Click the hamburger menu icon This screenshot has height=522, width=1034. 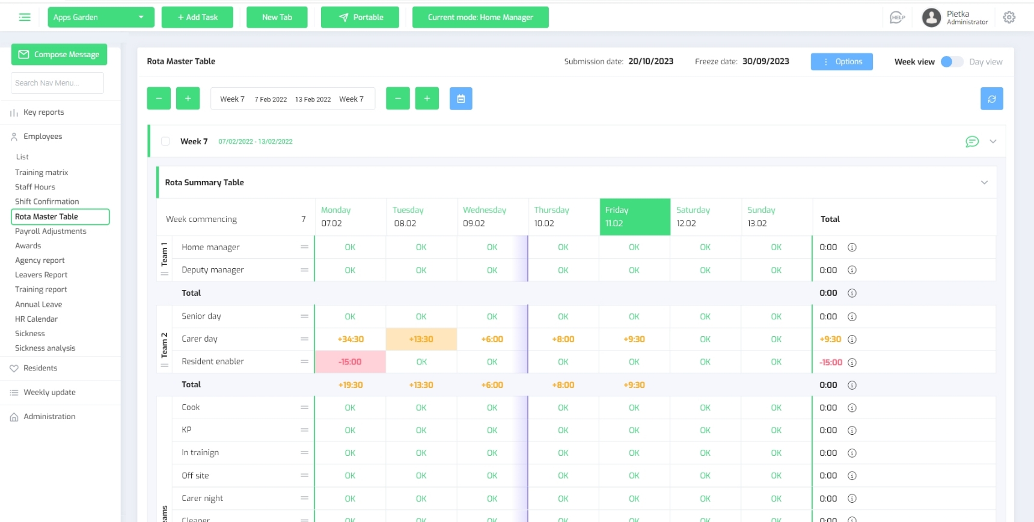(x=25, y=17)
